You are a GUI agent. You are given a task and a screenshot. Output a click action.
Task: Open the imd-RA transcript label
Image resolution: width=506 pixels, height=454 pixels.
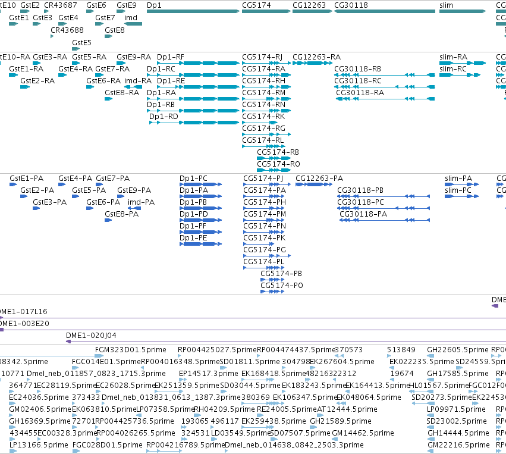138,81
